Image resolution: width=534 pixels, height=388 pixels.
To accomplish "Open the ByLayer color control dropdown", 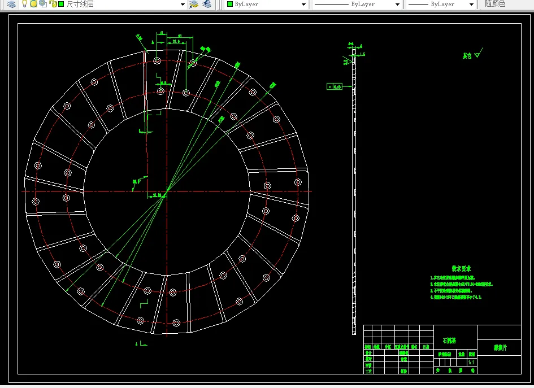I will tap(303, 4).
